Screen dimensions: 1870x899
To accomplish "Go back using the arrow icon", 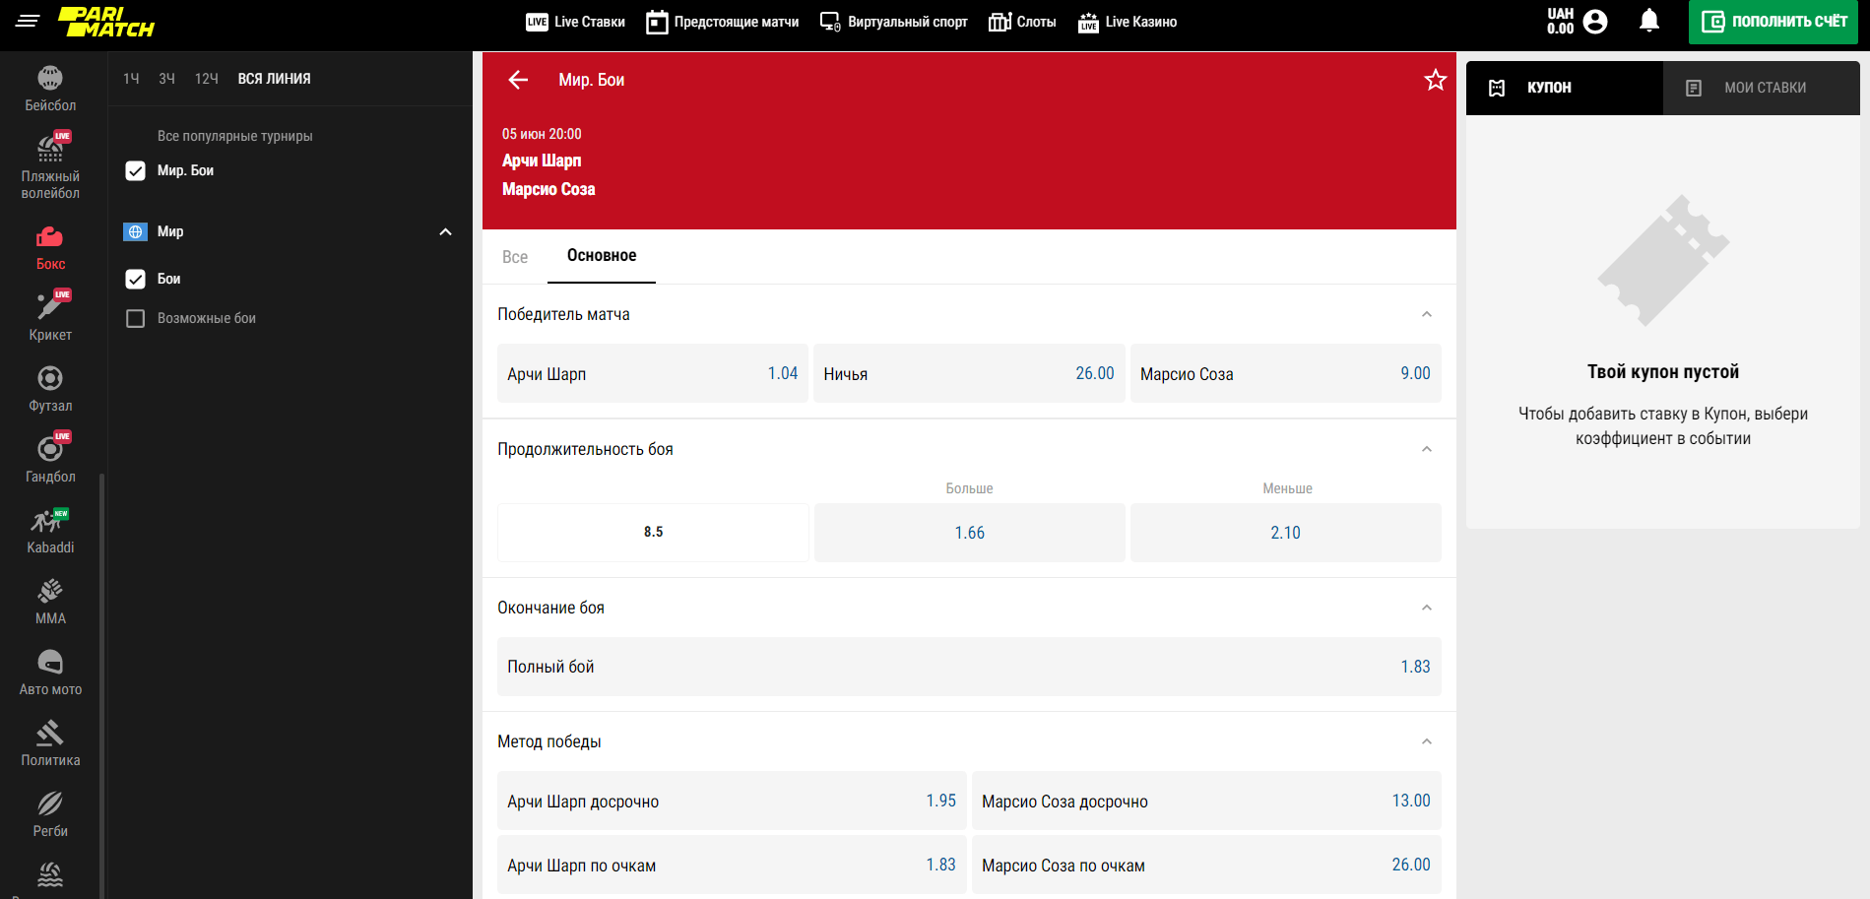I will tap(518, 80).
